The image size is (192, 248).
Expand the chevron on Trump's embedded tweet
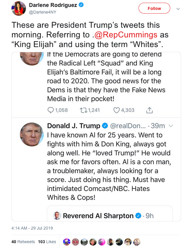170,126
